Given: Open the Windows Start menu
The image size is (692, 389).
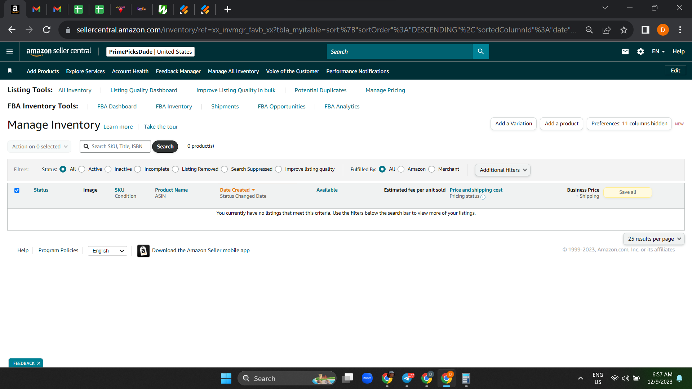Looking at the screenshot, I should tap(226, 378).
